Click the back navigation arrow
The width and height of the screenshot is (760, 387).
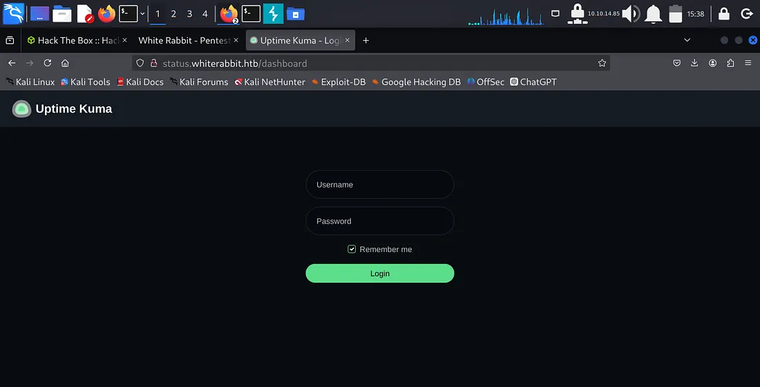coord(12,63)
